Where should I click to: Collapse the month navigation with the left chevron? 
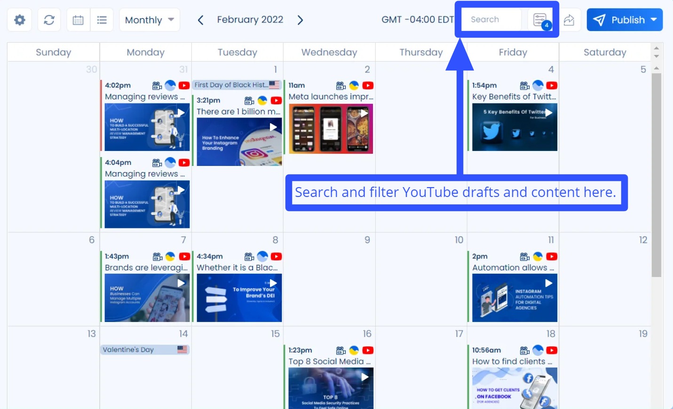(200, 20)
